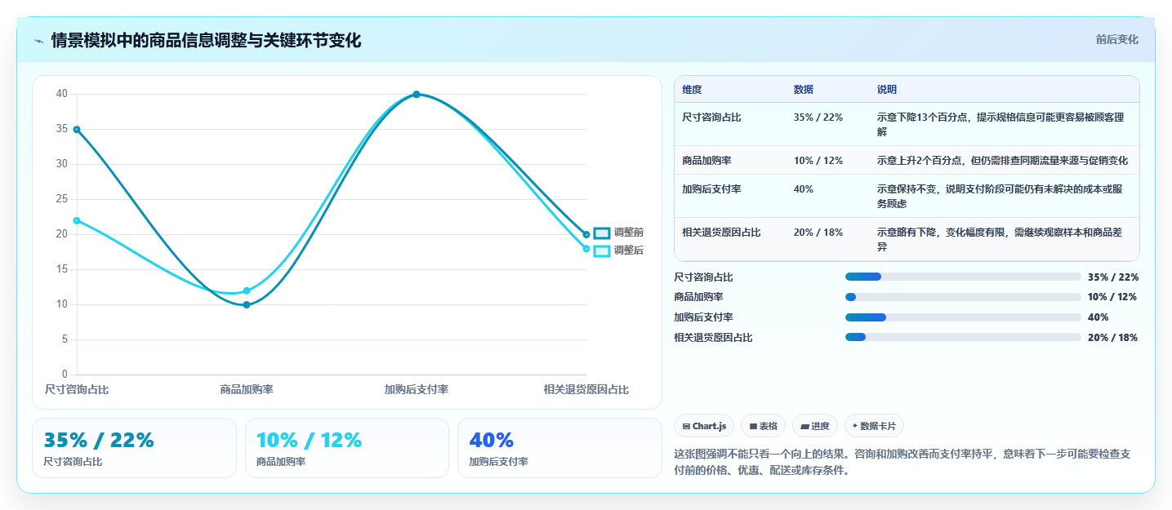
Task: Click the 前后变化 label in the header
Action: (1117, 40)
